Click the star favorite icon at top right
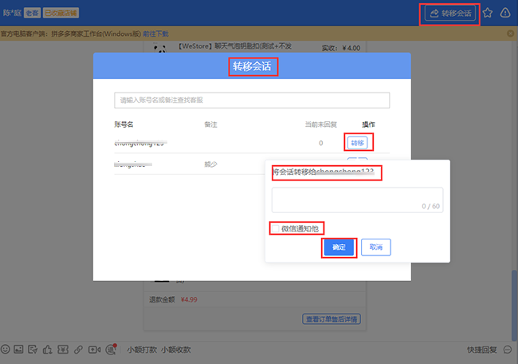This screenshot has height=364, width=518. (488, 13)
